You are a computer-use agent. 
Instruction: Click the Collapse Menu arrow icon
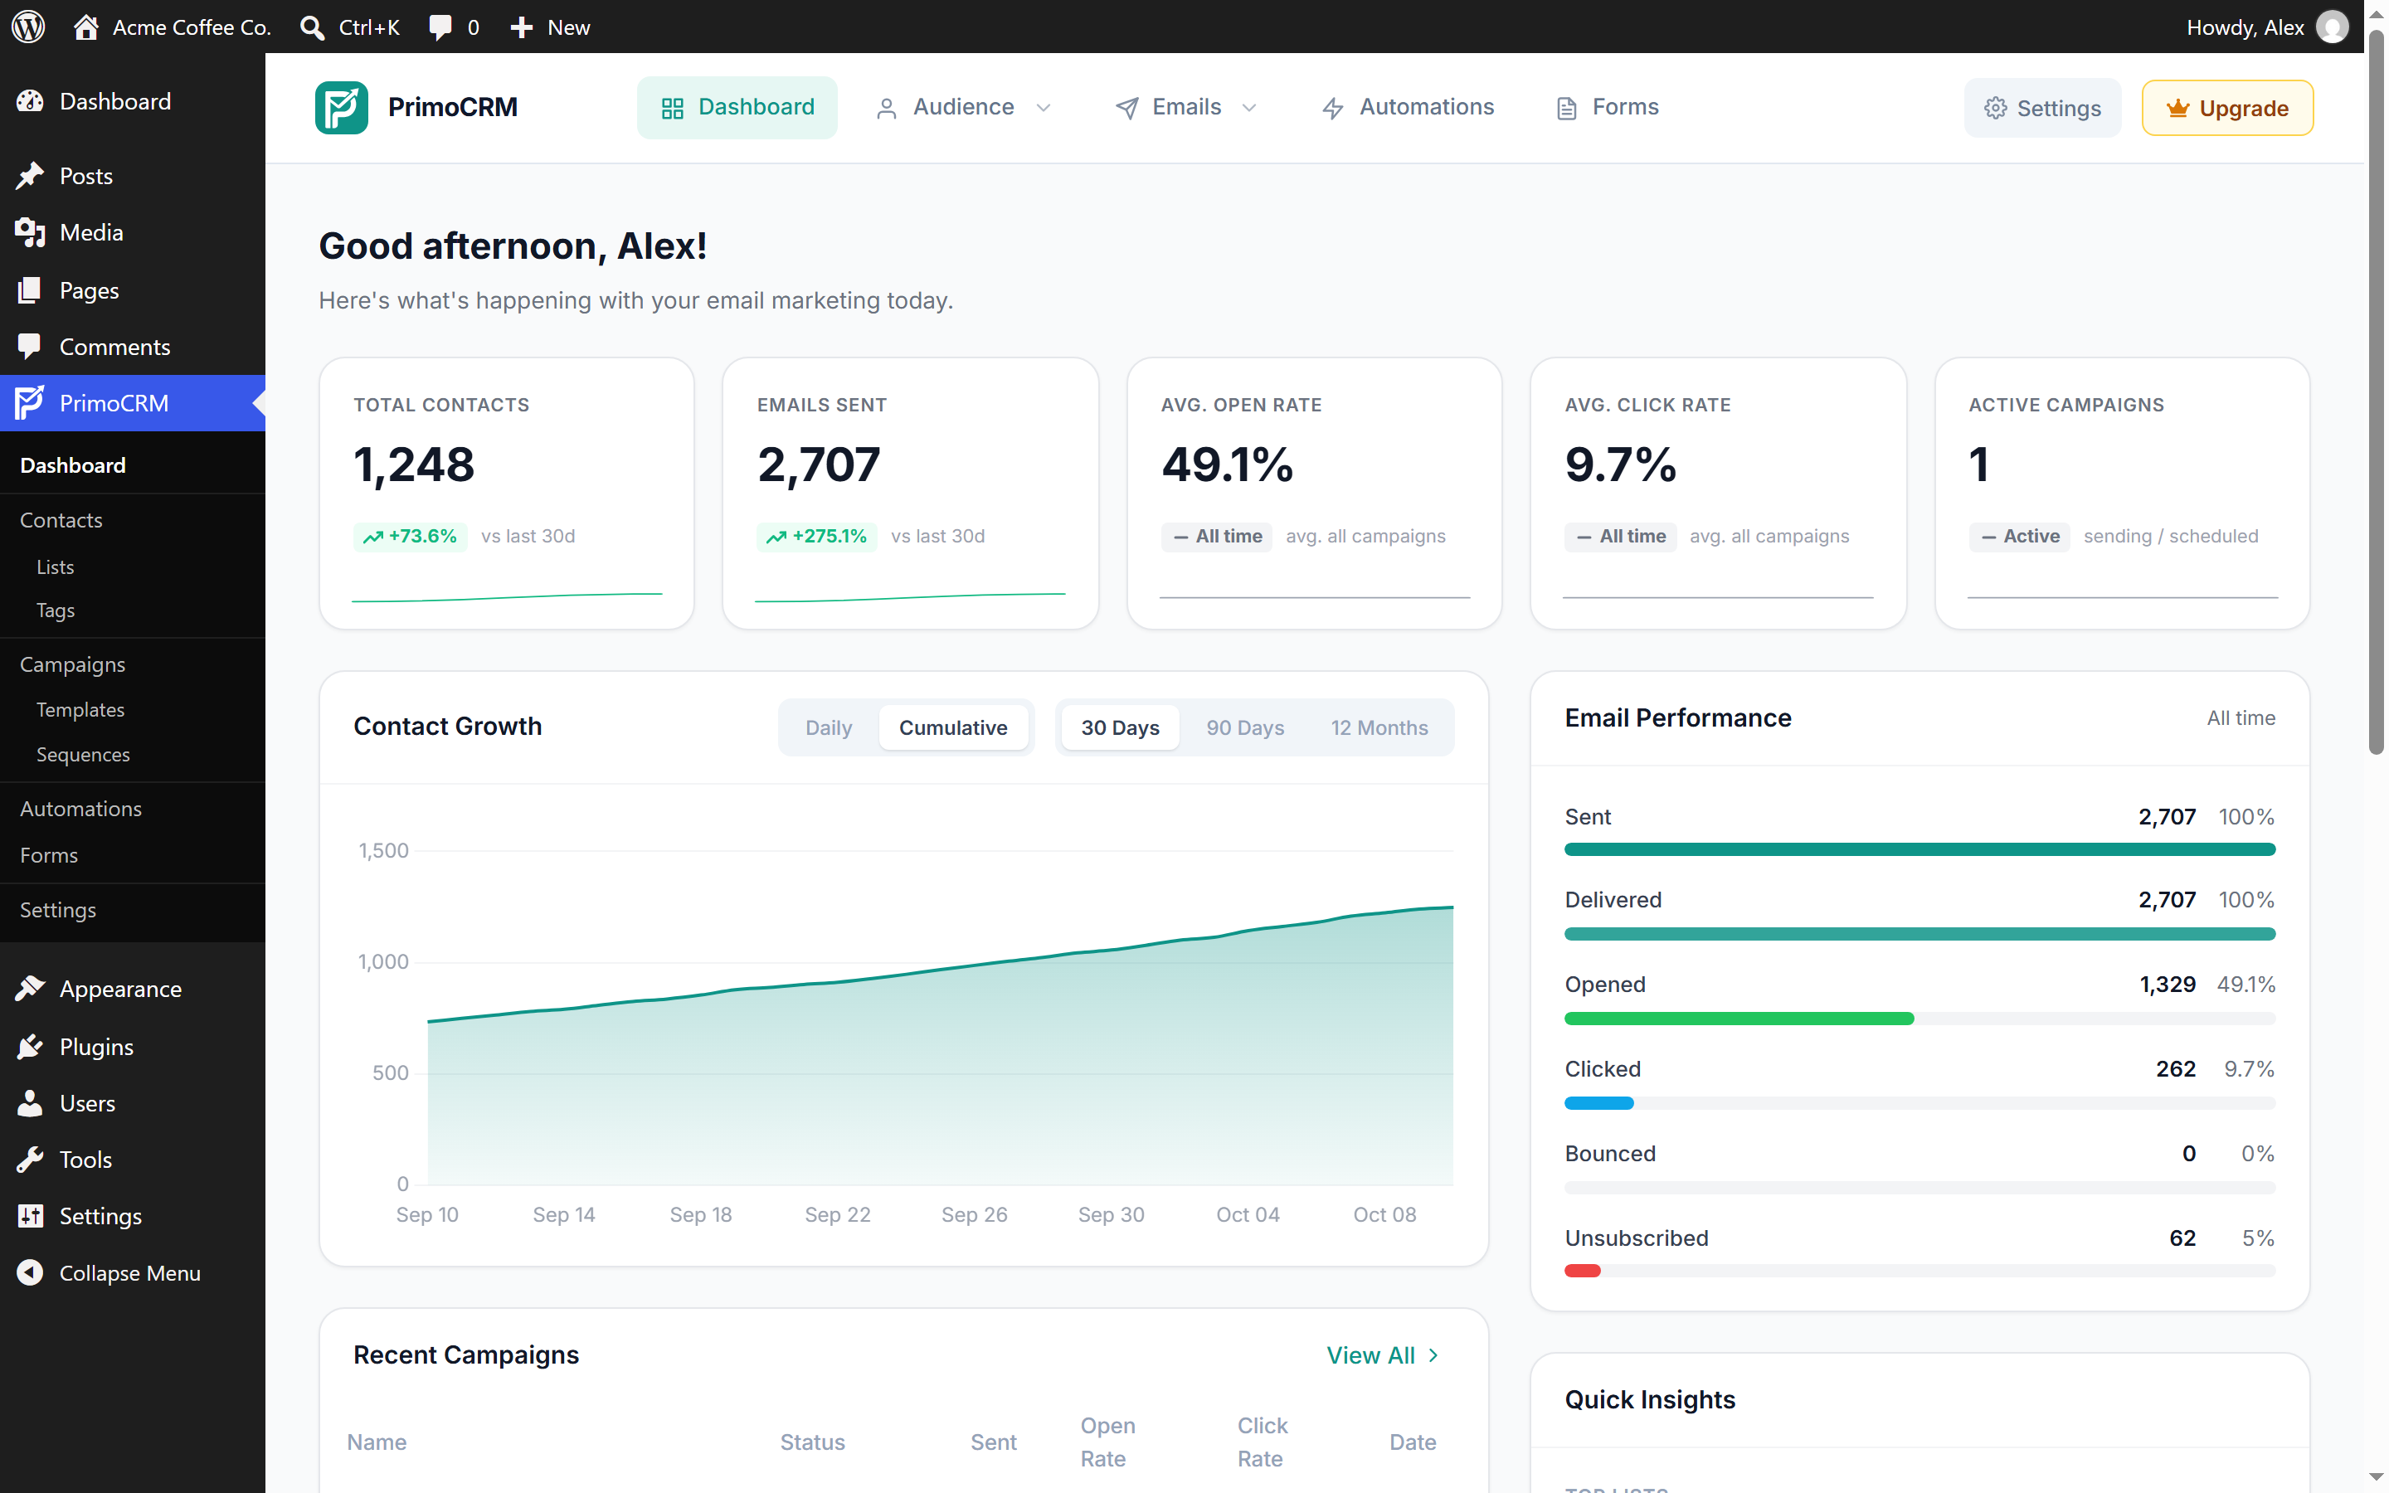click(x=31, y=1273)
